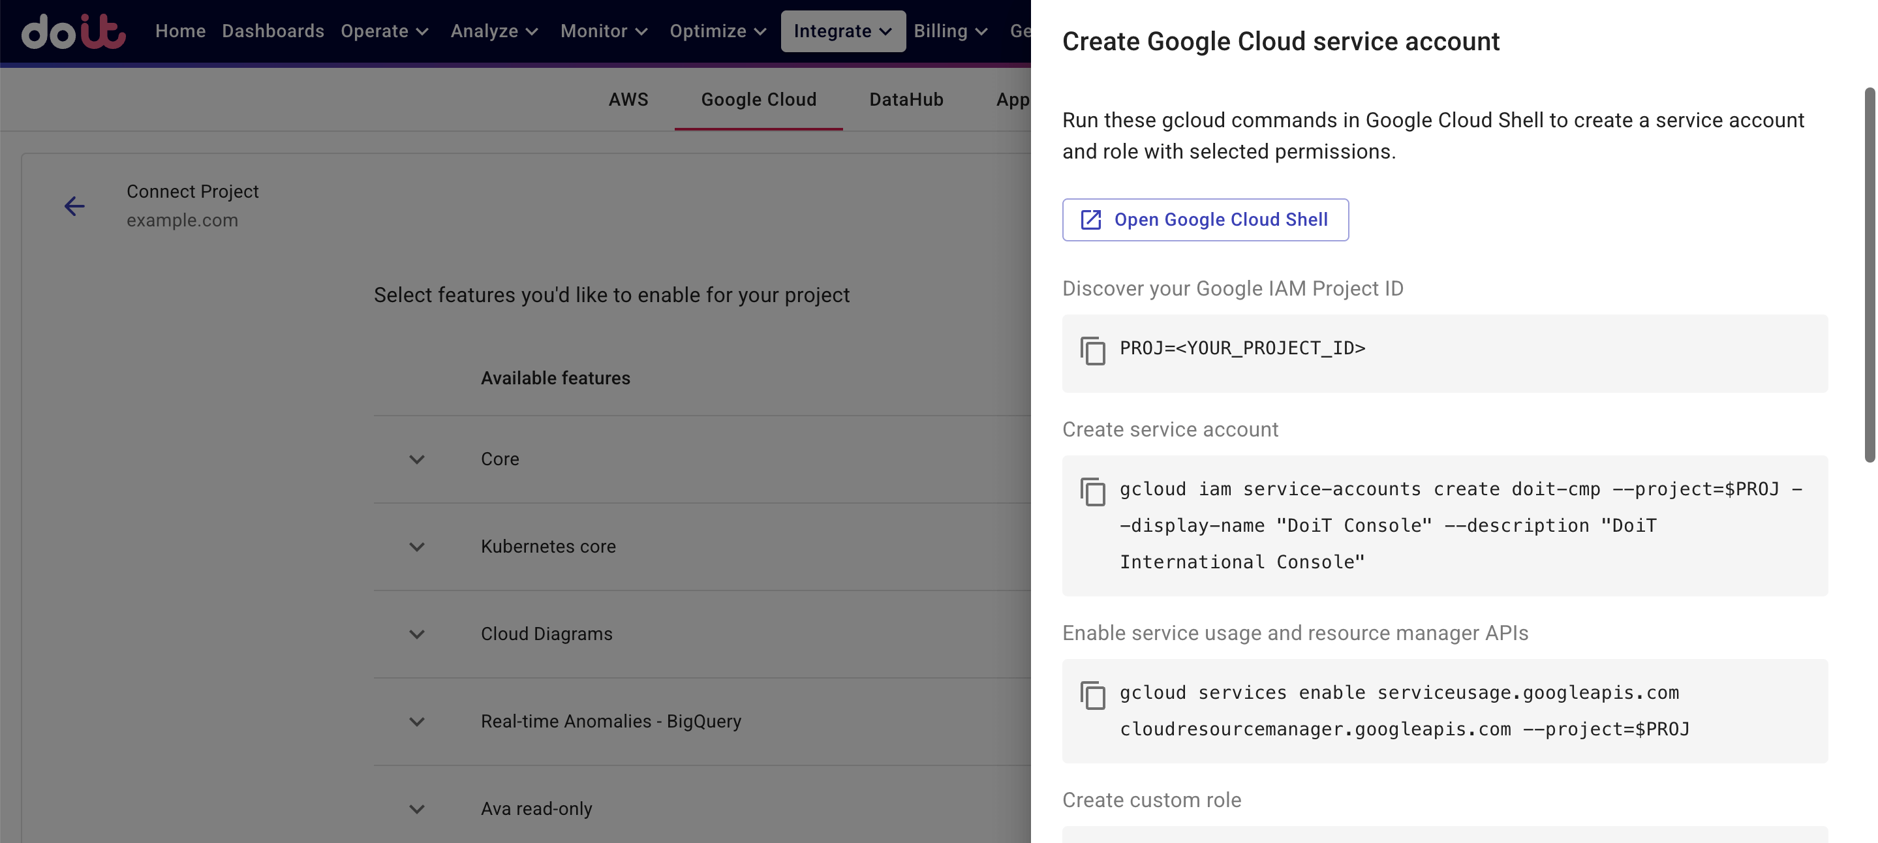Click the external link icon in Cloud Shell button
The height and width of the screenshot is (843, 1878).
1090,219
